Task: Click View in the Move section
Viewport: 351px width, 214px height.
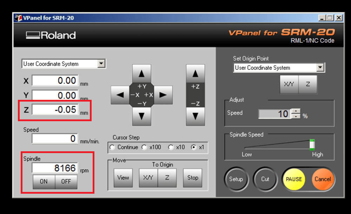Action: tap(123, 178)
